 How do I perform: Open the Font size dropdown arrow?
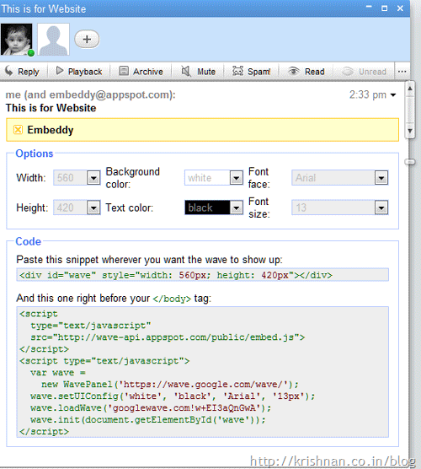(x=381, y=208)
